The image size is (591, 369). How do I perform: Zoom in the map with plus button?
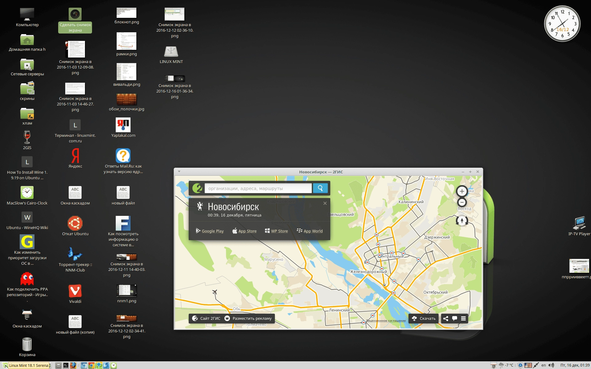(462, 191)
